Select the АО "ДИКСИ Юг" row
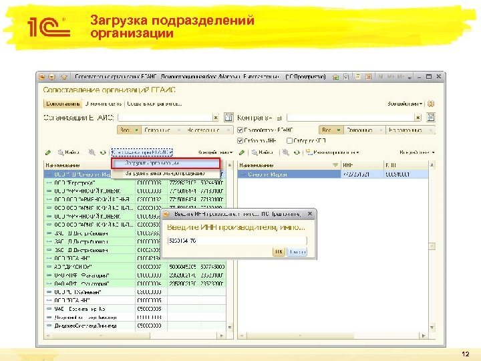The height and width of the screenshot is (361, 481). pyautogui.click(x=135, y=267)
